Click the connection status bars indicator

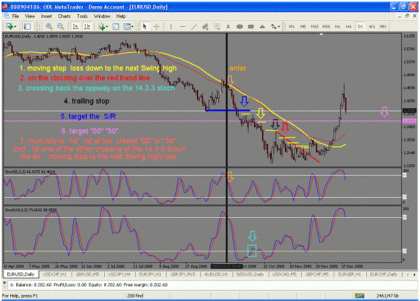[360, 296]
